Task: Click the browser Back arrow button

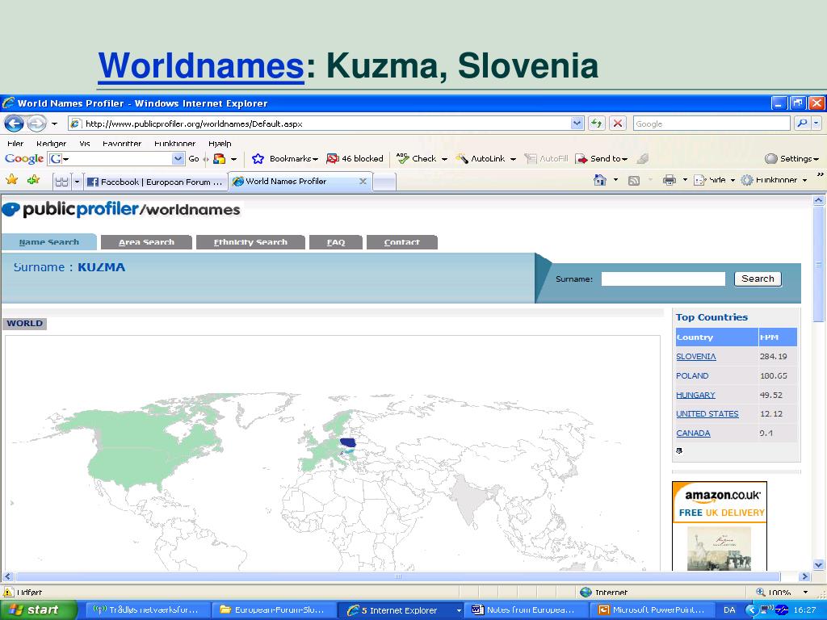Action: coord(14,124)
